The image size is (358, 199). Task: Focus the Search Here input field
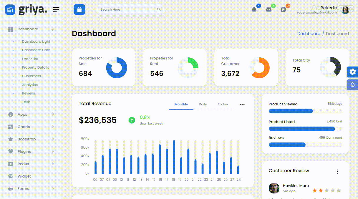(130, 9)
